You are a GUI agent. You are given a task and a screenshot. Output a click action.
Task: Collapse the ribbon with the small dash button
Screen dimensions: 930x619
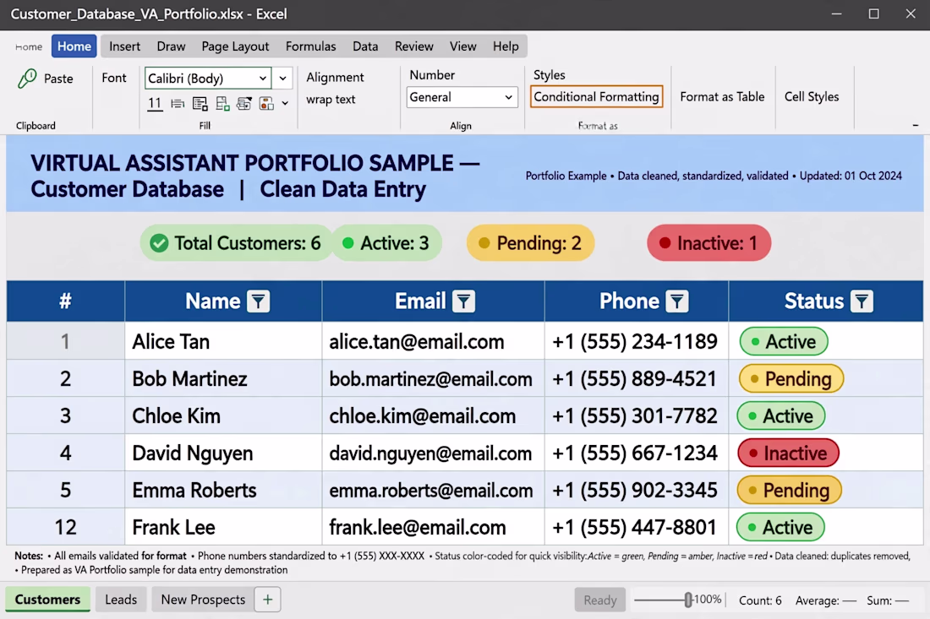[915, 126]
